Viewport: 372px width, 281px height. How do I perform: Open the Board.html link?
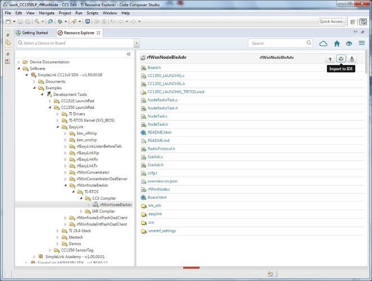(157, 197)
